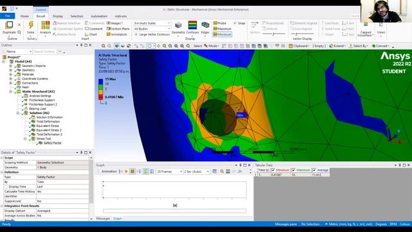Select Total Deformation in the tree

tap(48, 122)
